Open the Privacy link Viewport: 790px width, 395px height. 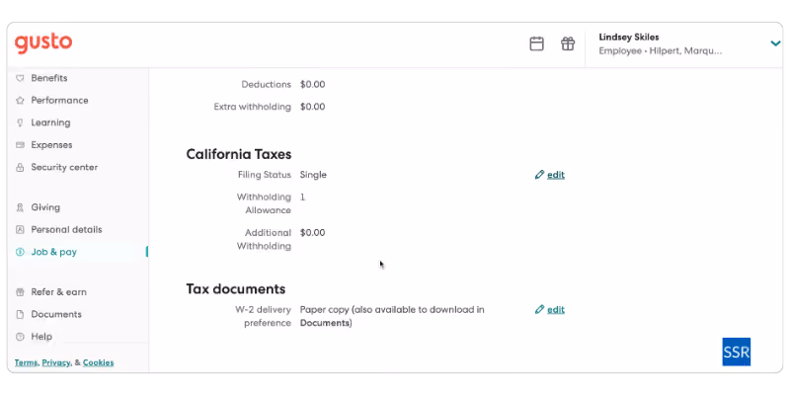56,362
